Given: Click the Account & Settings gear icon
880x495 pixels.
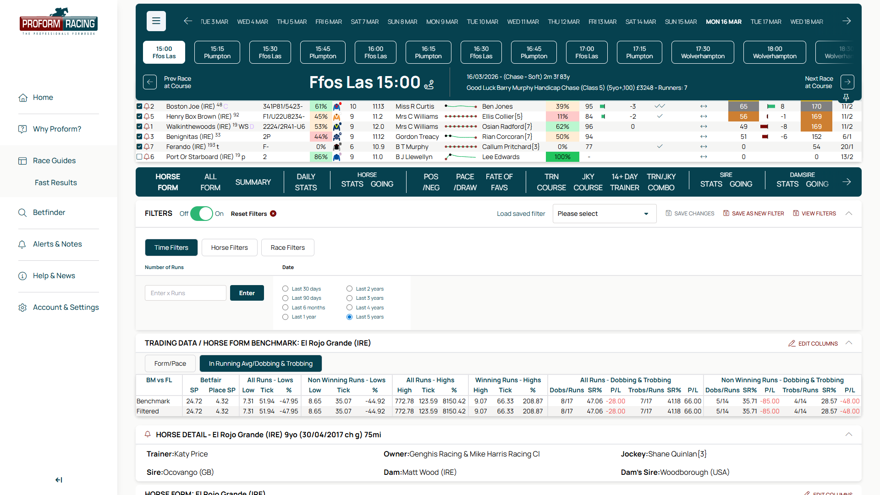Looking at the screenshot, I should [x=22, y=308].
